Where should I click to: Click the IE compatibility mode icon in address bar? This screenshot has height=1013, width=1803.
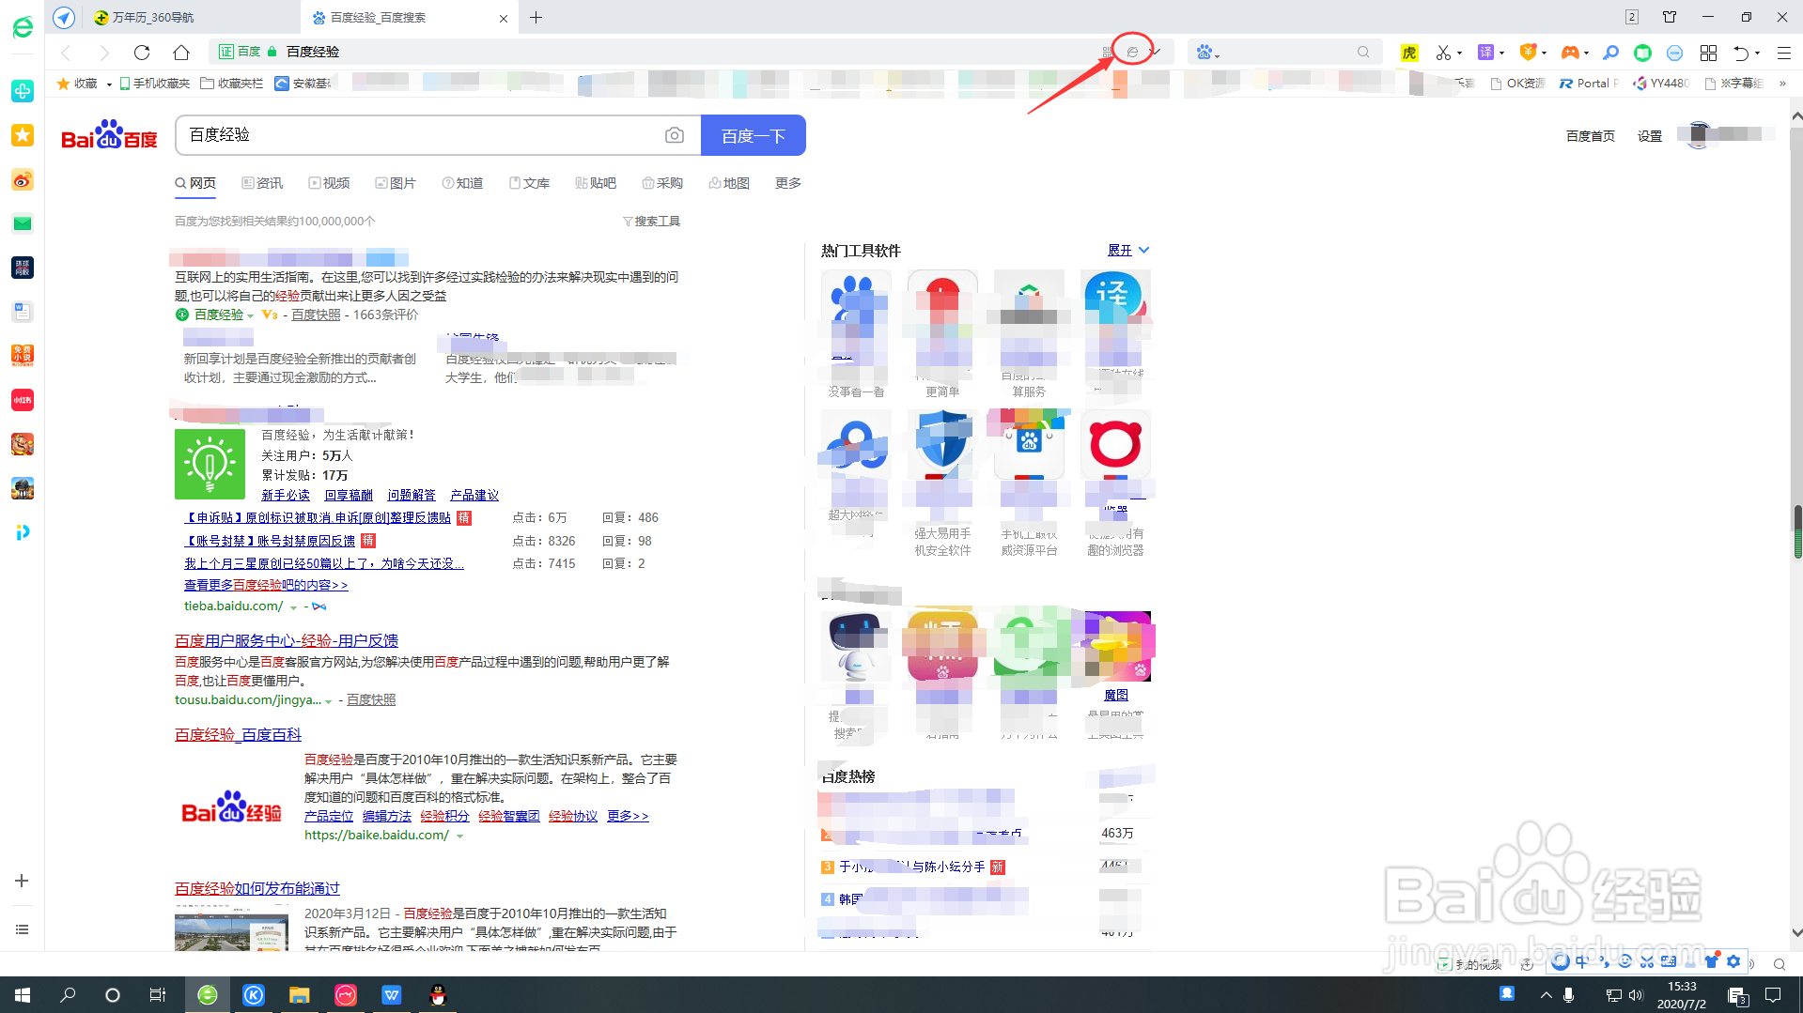point(1133,52)
